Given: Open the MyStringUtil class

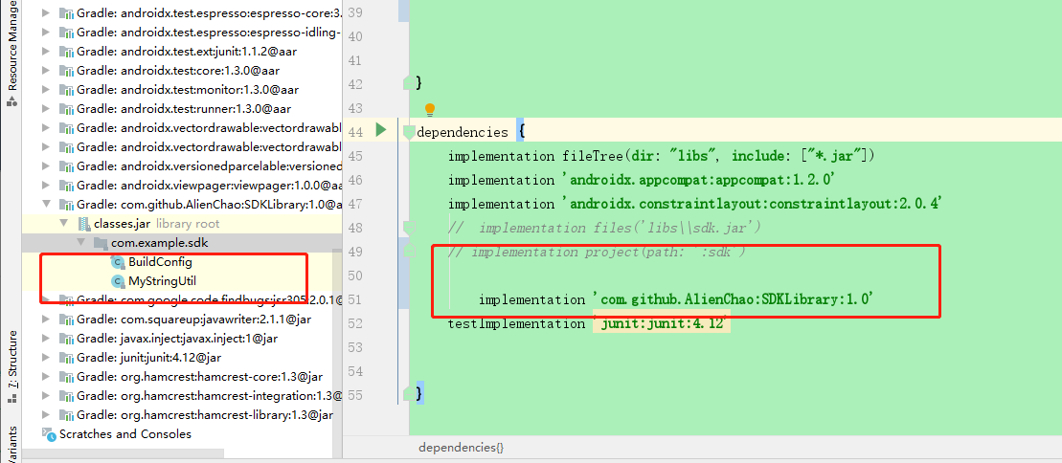Looking at the screenshot, I should [162, 281].
